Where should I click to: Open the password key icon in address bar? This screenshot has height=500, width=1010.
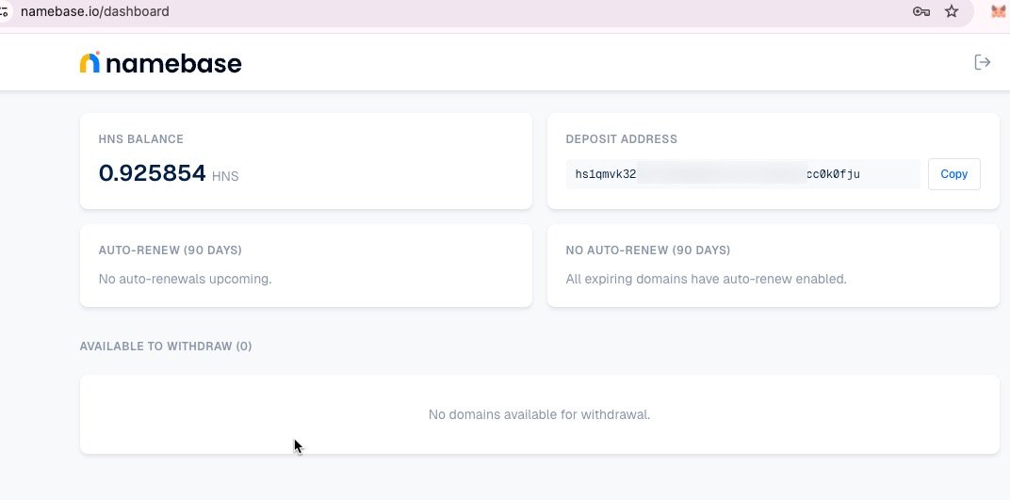tap(921, 11)
